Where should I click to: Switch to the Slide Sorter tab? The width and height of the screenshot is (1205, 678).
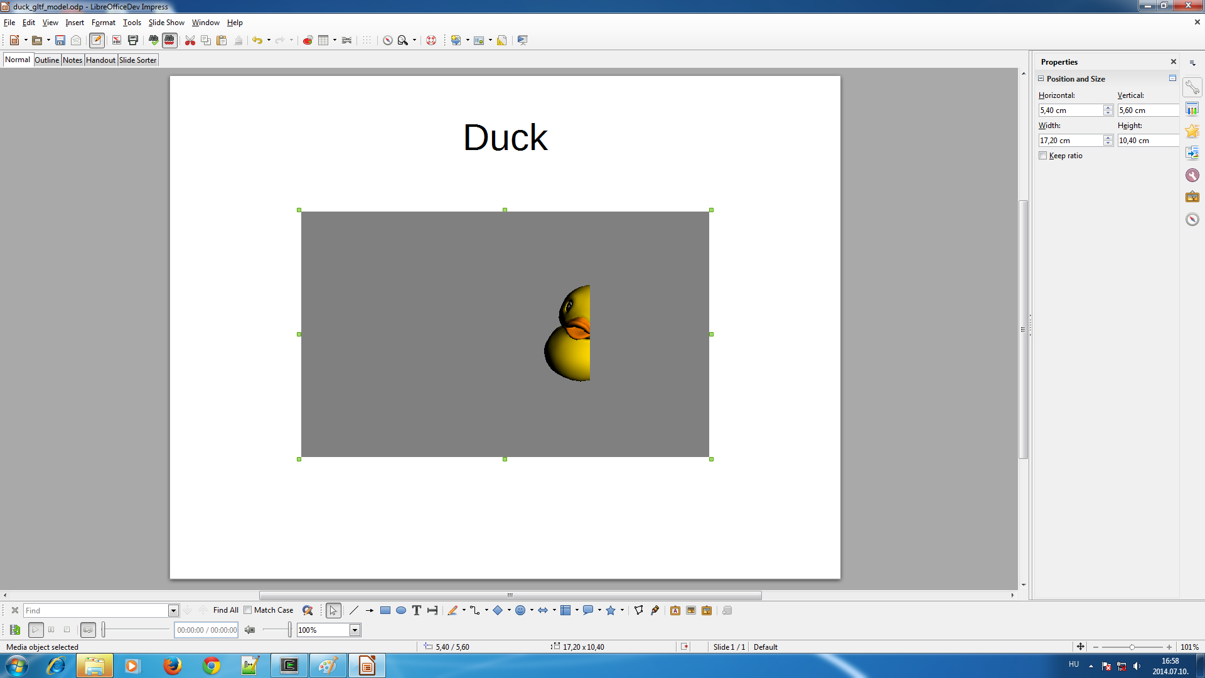click(x=137, y=60)
